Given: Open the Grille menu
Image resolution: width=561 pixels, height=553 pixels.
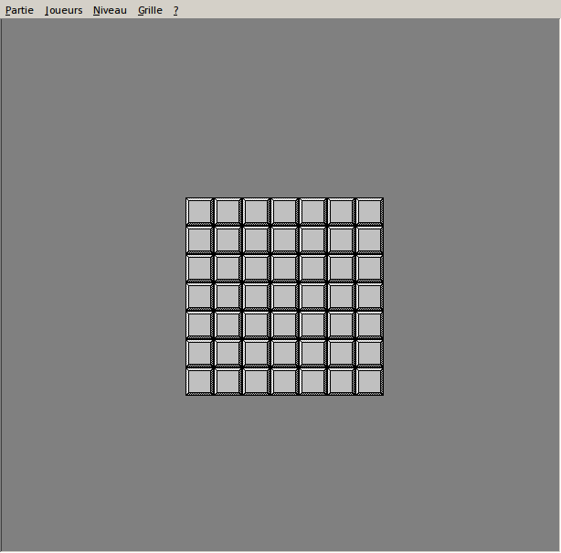Looking at the screenshot, I should tap(150, 10).
